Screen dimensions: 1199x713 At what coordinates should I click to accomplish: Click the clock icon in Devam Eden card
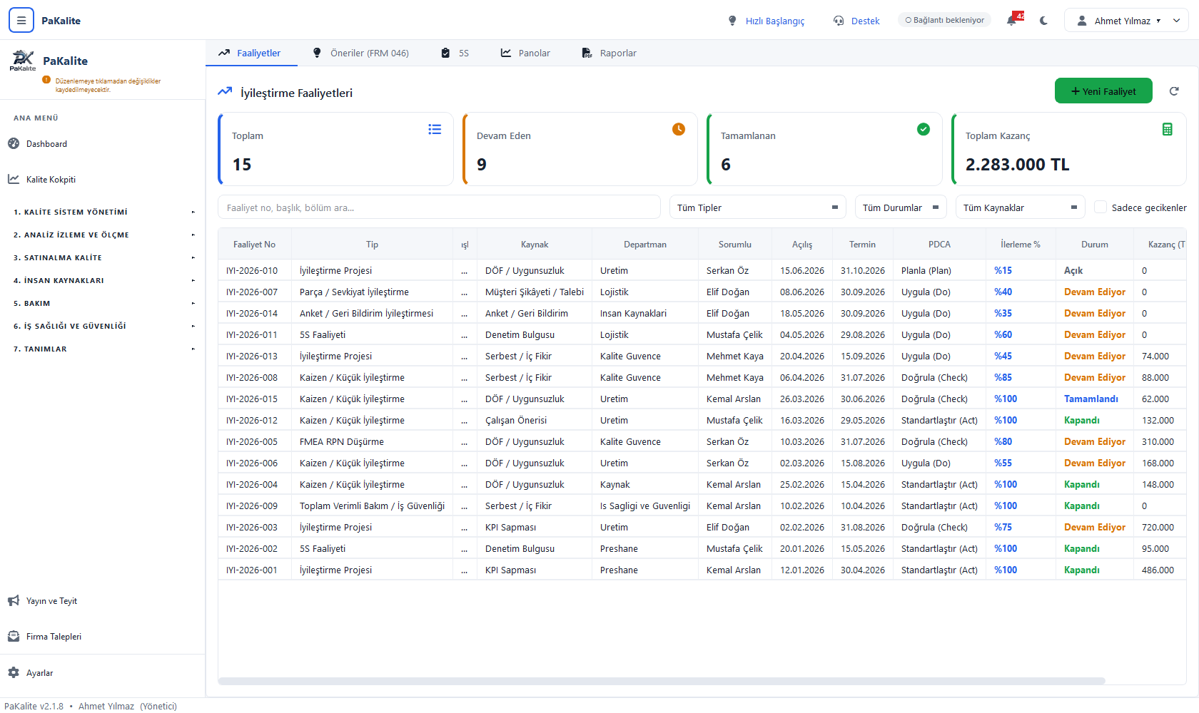coord(679,129)
